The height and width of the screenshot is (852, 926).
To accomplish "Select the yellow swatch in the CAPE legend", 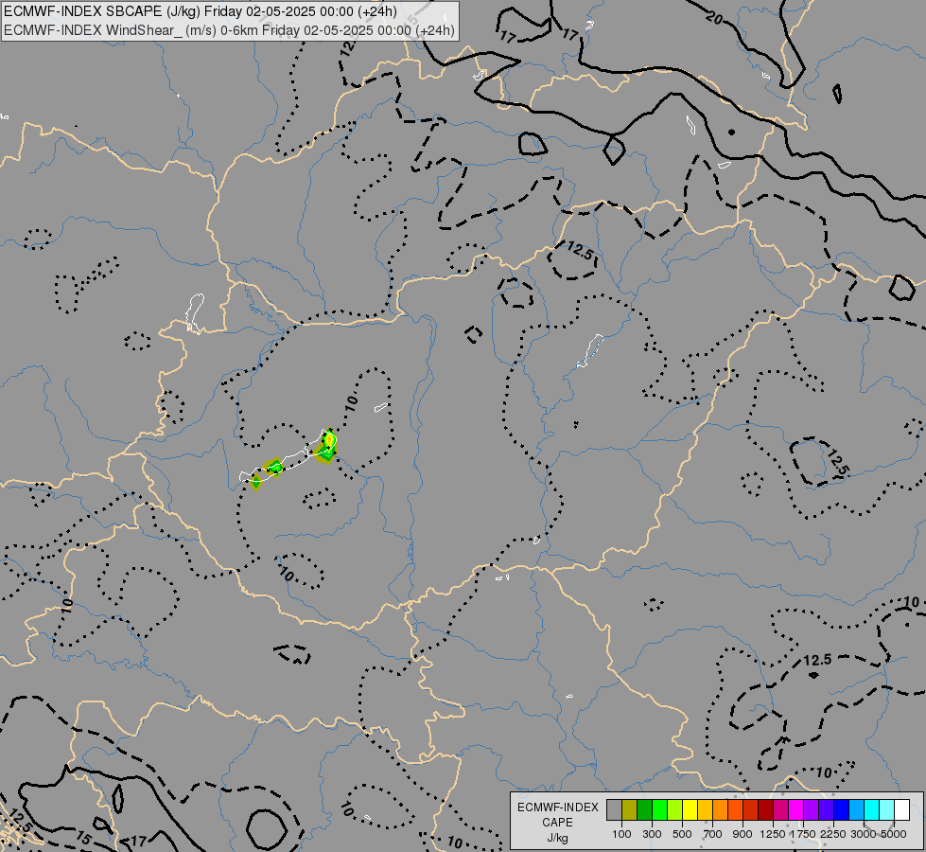I will (x=690, y=809).
